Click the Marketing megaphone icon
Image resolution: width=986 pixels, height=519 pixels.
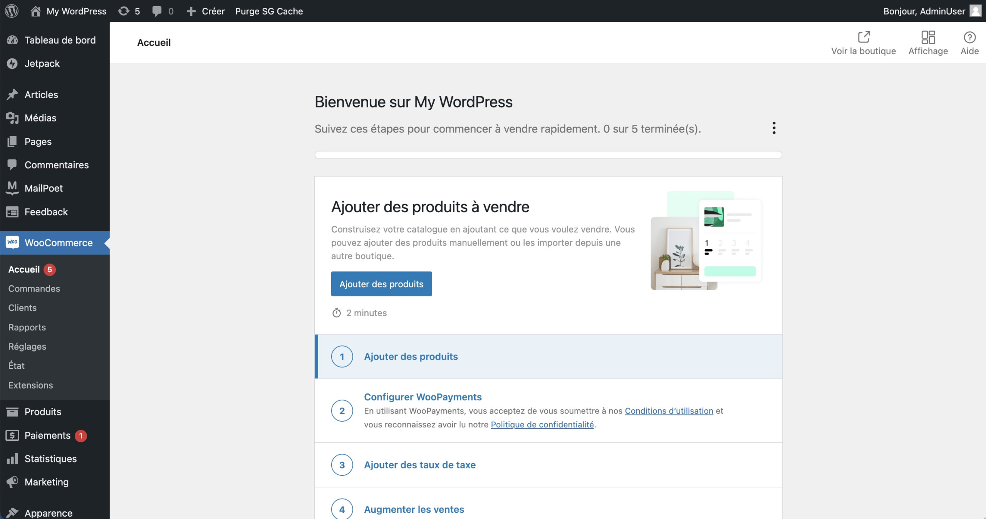tap(12, 482)
